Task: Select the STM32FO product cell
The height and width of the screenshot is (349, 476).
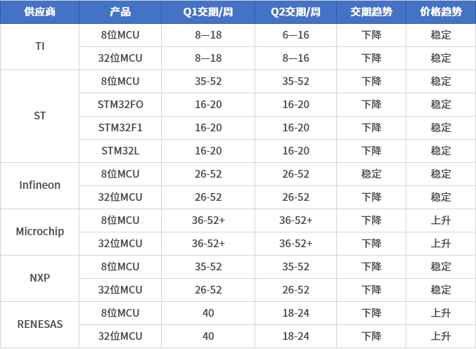Action: (120, 105)
